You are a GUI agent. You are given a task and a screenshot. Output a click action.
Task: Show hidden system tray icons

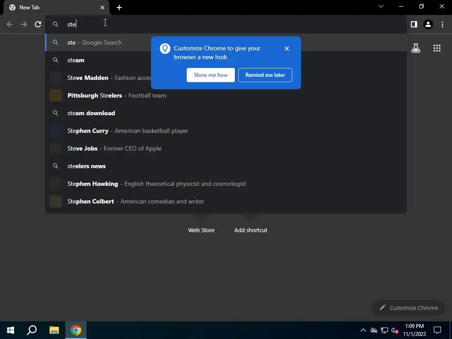[x=363, y=330]
